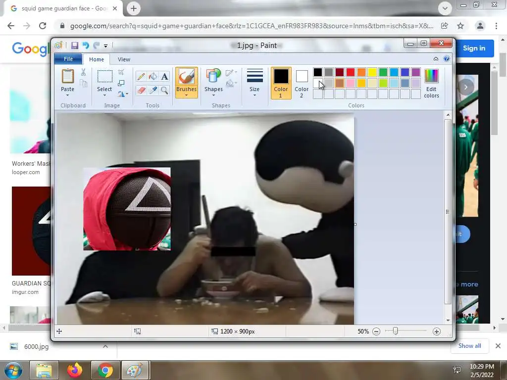The image size is (507, 380).
Task: Click the Paste clipboard icon
Action: pos(67,77)
